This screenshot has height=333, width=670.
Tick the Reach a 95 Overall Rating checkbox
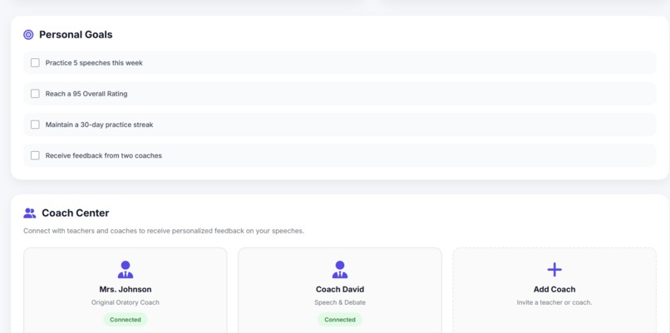(x=35, y=94)
